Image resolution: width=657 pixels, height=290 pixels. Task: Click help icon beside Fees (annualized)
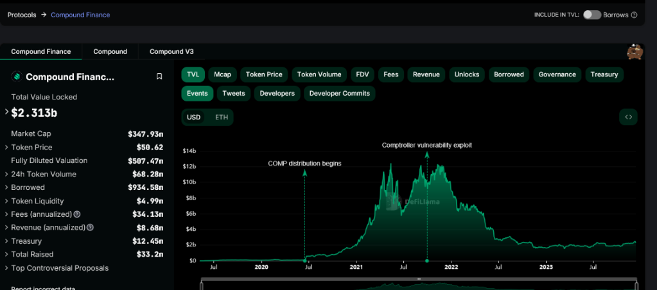click(x=77, y=214)
